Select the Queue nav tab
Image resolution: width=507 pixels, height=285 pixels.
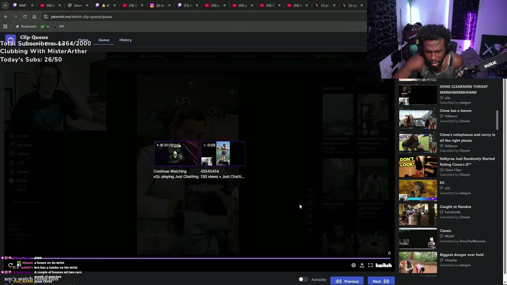pyautogui.click(x=104, y=40)
